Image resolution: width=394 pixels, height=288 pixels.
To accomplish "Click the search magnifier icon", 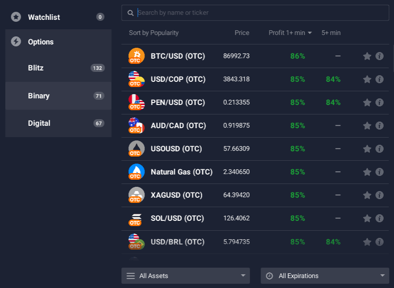I will [x=131, y=13].
